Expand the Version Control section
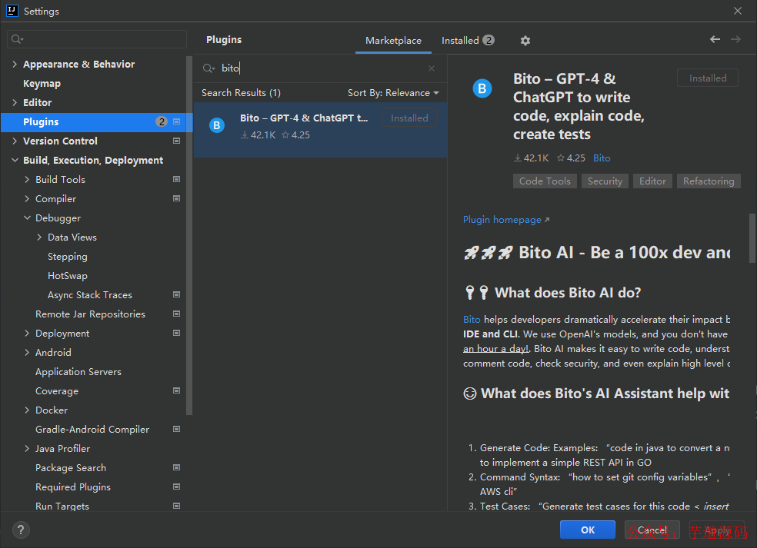The height and width of the screenshot is (548, 757). coord(15,141)
